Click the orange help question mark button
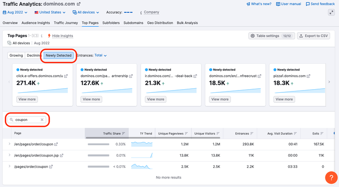The image size is (339, 187). 331,177
